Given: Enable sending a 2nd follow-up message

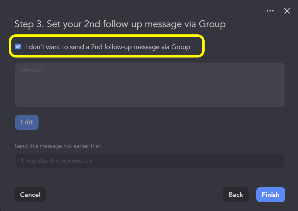Looking at the screenshot, I should 18,47.
